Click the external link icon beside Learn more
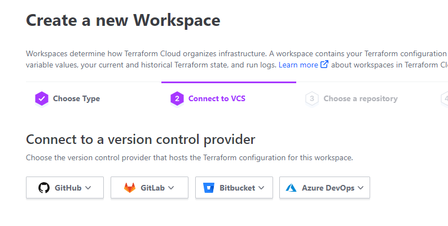The height and width of the screenshot is (226, 448). (x=324, y=65)
